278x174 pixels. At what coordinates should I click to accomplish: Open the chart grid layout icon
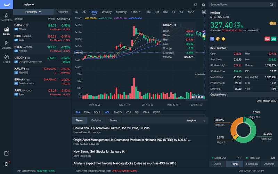(x=204, y=12)
